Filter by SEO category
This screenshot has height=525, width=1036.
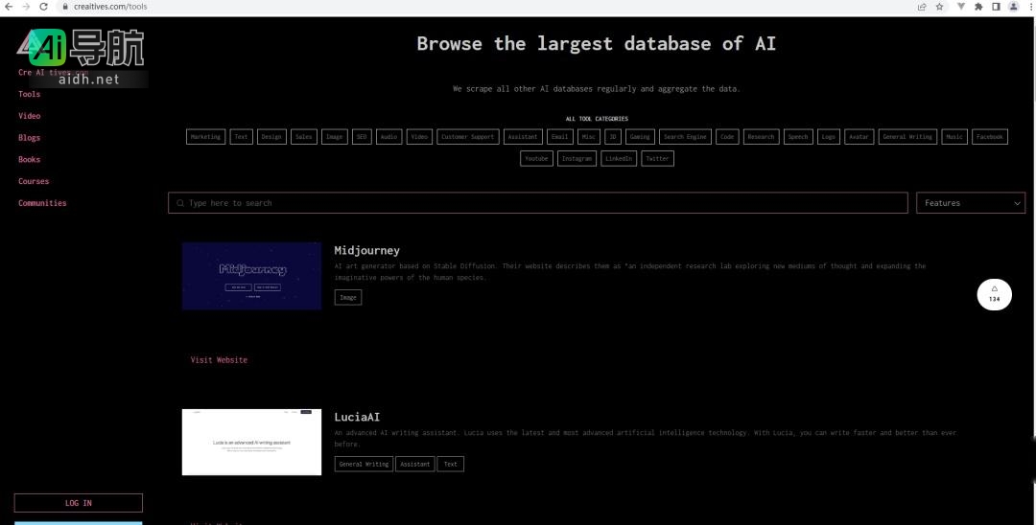tap(362, 137)
